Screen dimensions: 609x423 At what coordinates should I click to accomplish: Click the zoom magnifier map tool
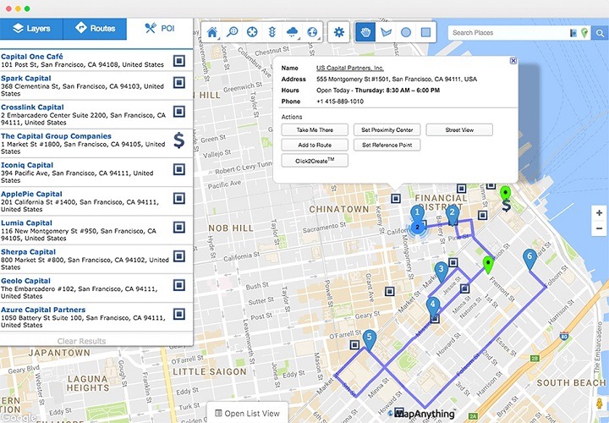pyautogui.click(x=233, y=32)
